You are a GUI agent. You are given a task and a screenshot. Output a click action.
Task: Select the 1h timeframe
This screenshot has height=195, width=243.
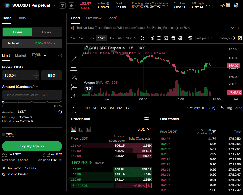(x=111, y=38)
